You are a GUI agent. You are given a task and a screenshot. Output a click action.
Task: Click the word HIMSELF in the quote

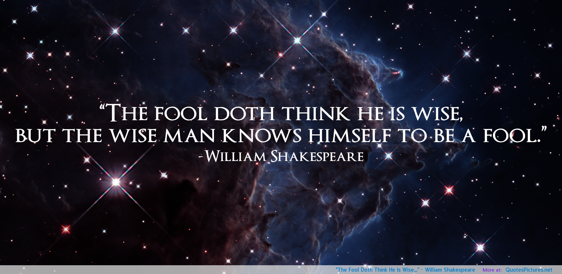349,136
